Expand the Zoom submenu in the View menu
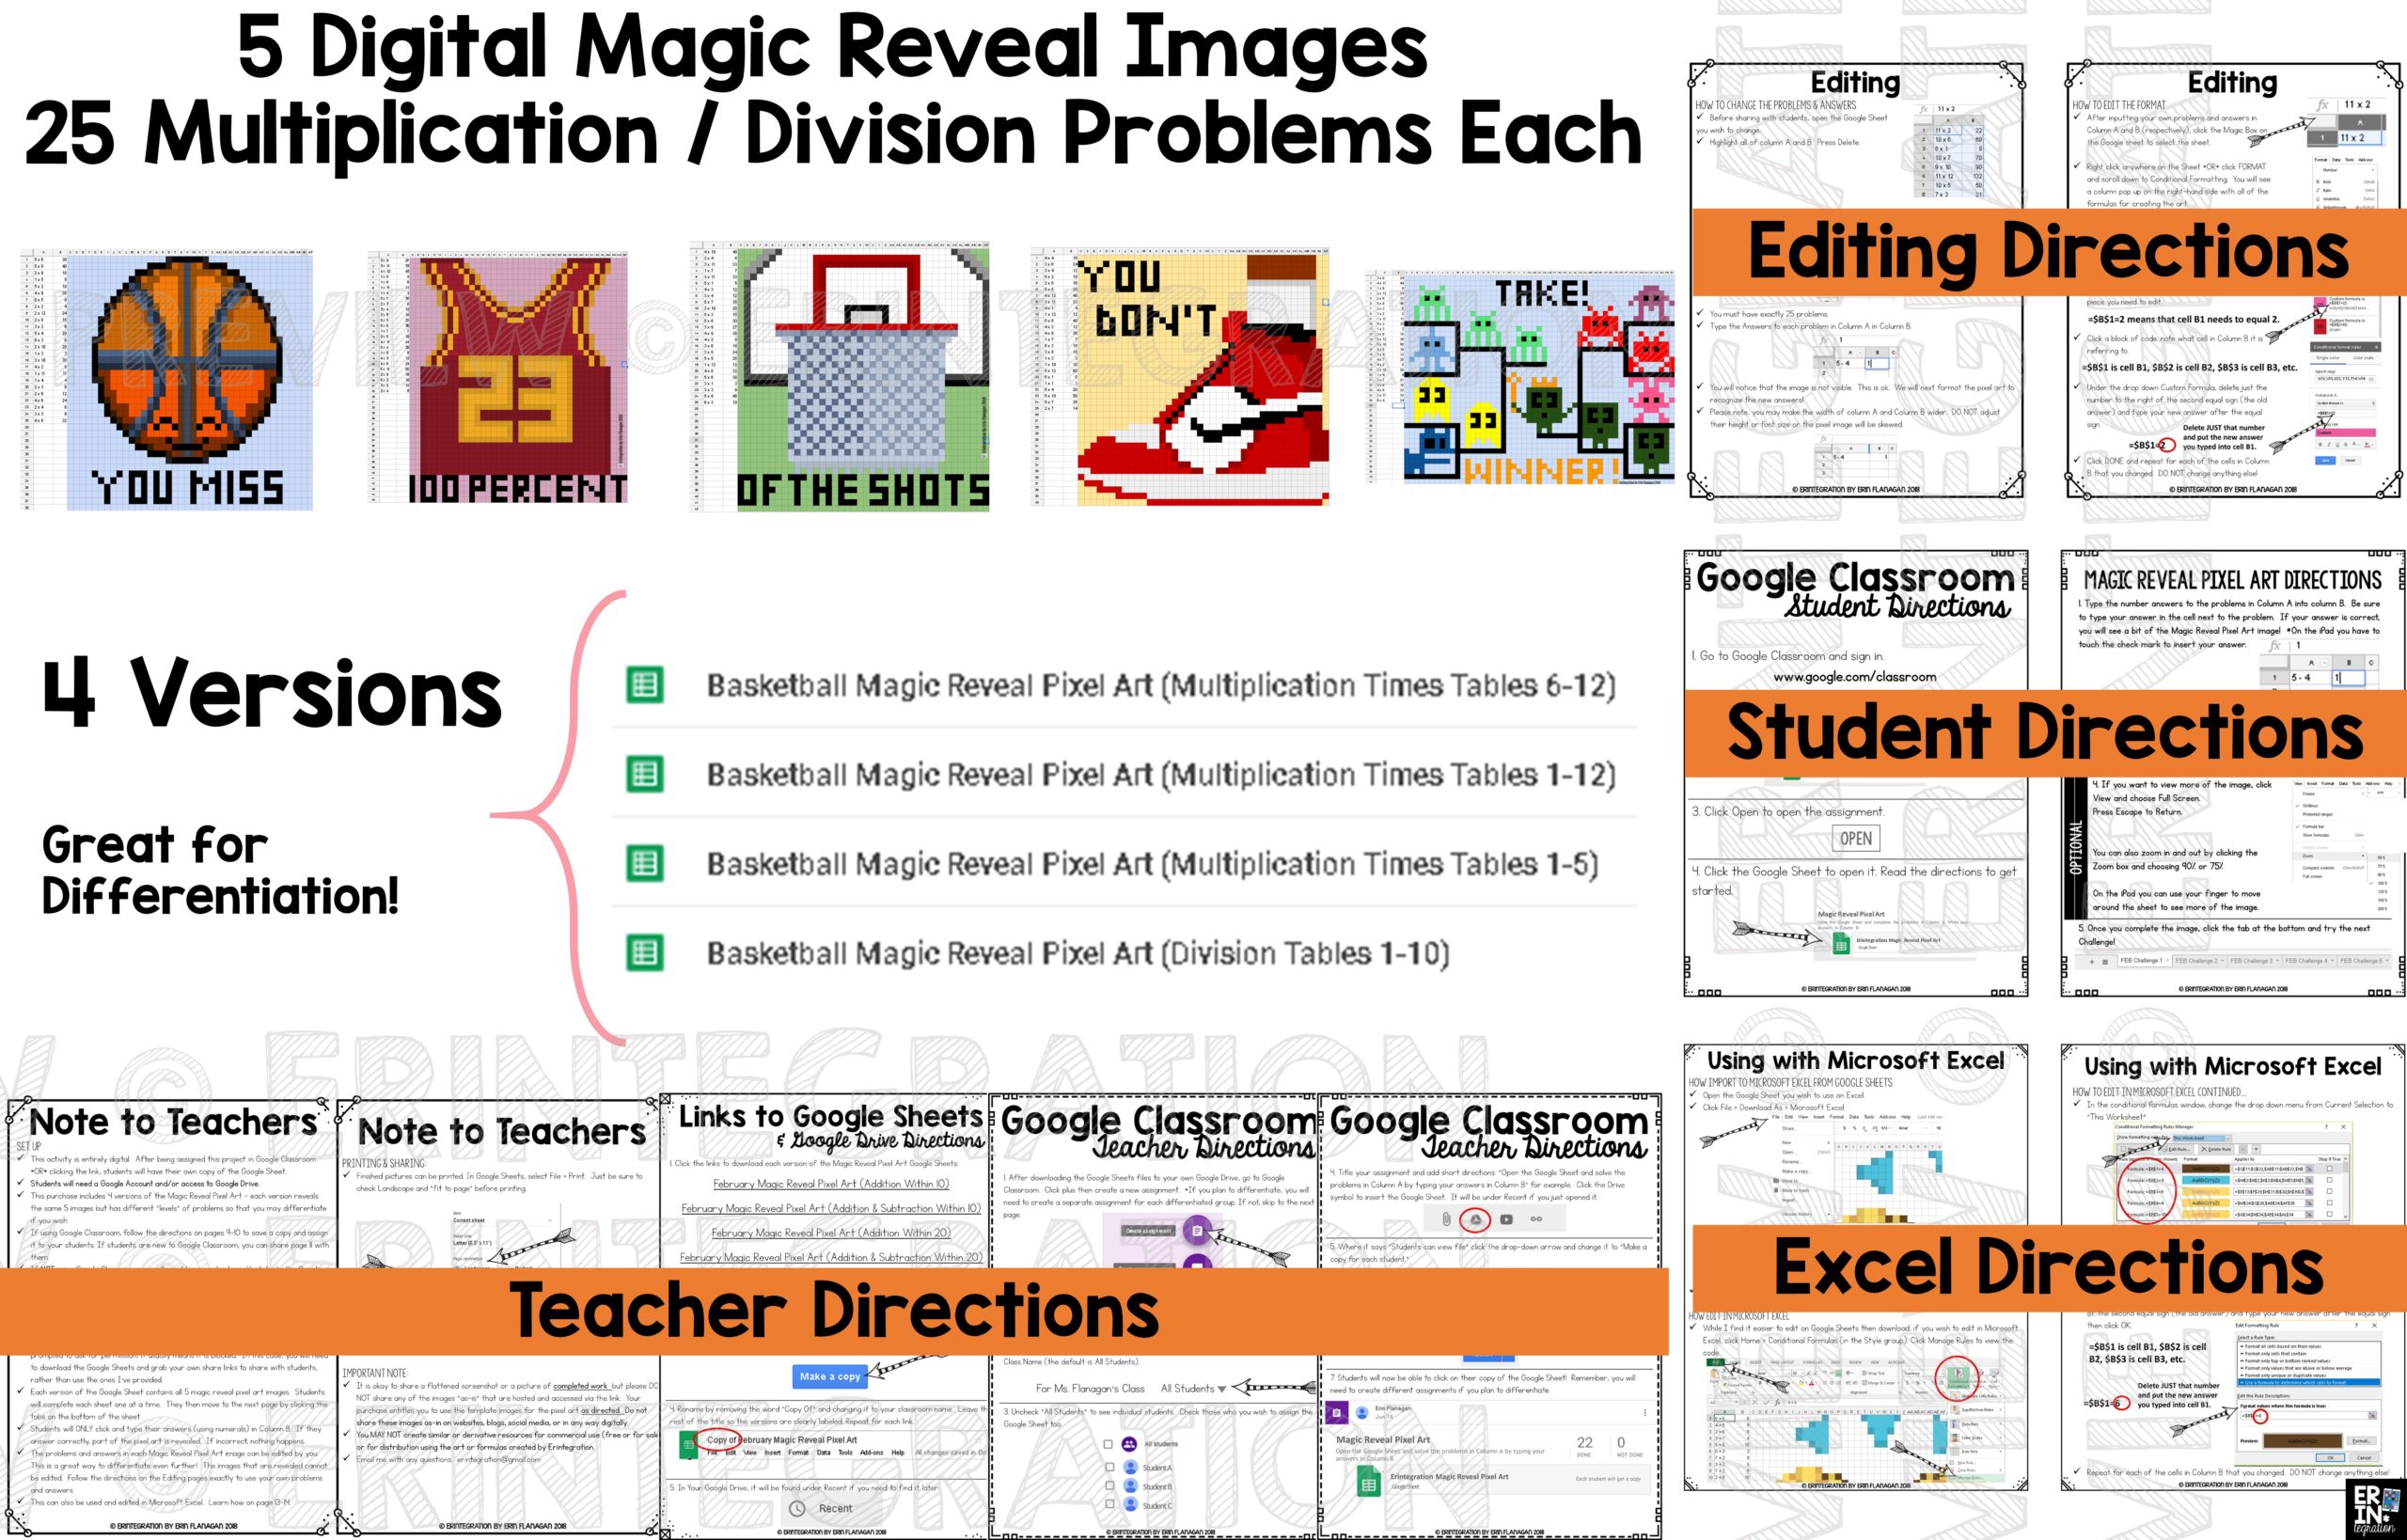The width and height of the screenshot is (2407, 1540). click(2331, 857)
